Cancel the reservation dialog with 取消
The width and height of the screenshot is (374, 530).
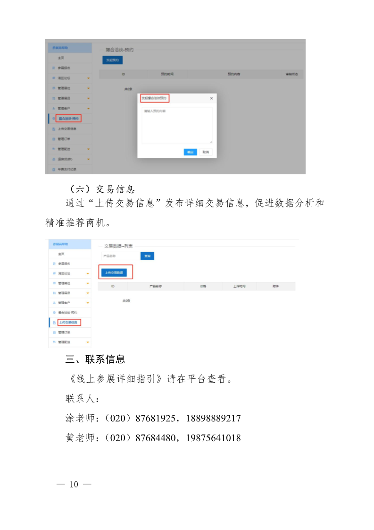(x=206, y=152)
